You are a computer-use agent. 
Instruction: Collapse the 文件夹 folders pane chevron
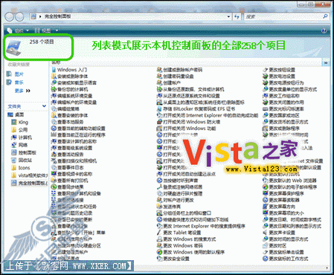(44, 106)
